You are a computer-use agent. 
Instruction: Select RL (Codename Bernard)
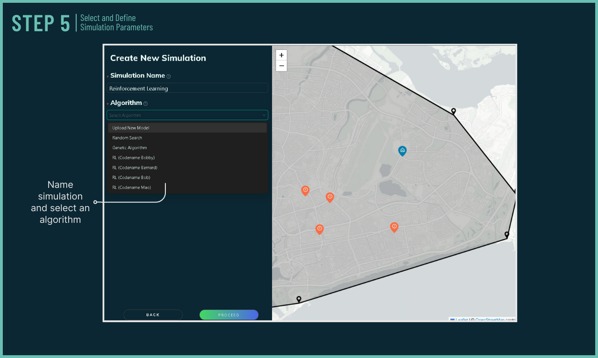187,167
